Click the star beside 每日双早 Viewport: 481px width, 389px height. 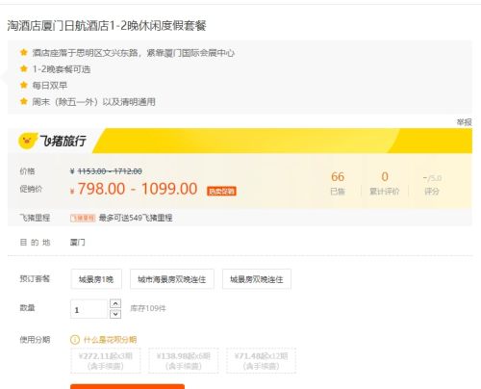tap(23, 85)
